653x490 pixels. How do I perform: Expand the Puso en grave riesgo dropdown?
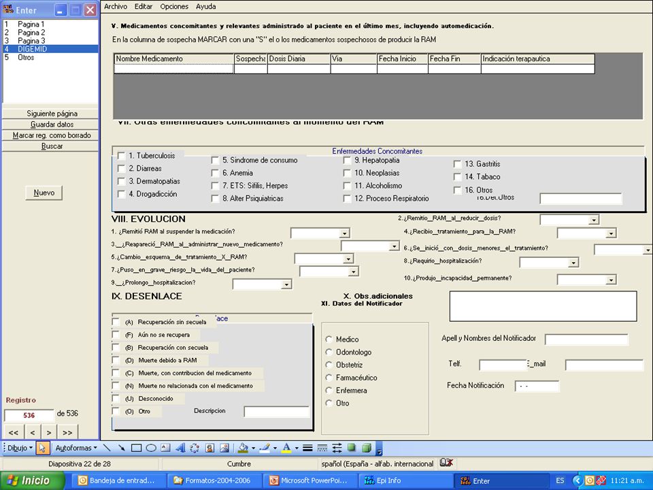pos(353,272)
